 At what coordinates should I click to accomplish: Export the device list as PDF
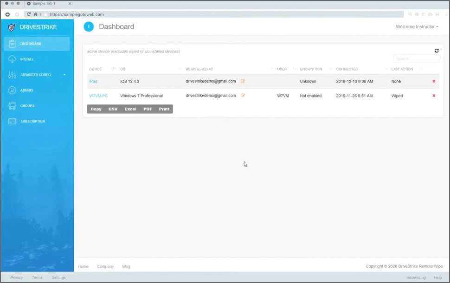click(148, 109)
